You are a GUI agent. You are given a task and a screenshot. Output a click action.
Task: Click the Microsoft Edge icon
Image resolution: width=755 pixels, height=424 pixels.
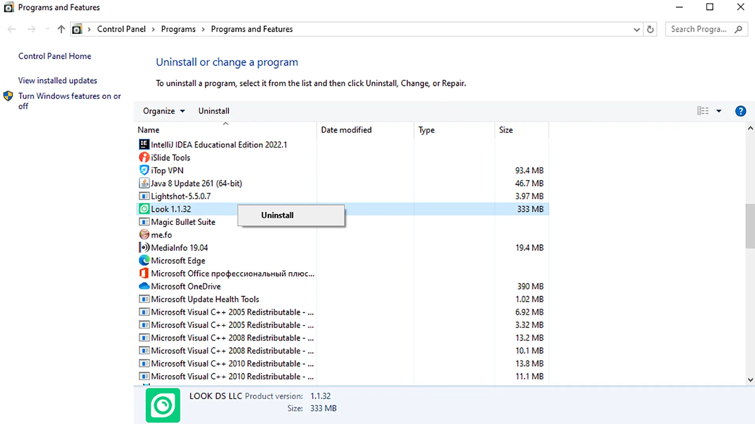click(144, 260)
